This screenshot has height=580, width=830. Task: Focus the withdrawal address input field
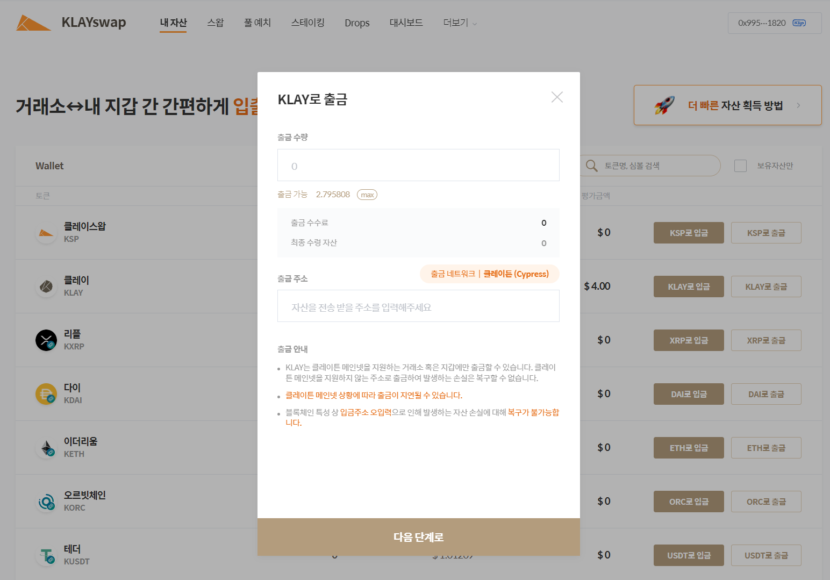(418, 306)
